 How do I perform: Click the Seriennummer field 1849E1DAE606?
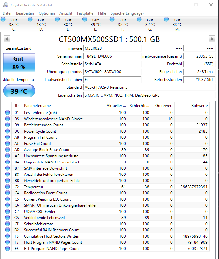113,56
